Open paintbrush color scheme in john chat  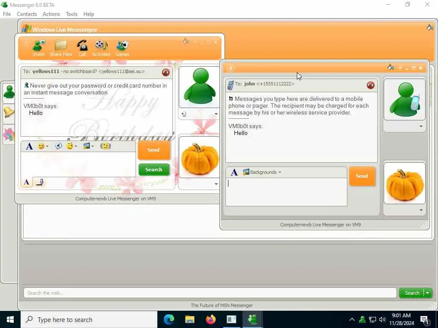coord(391,67)
